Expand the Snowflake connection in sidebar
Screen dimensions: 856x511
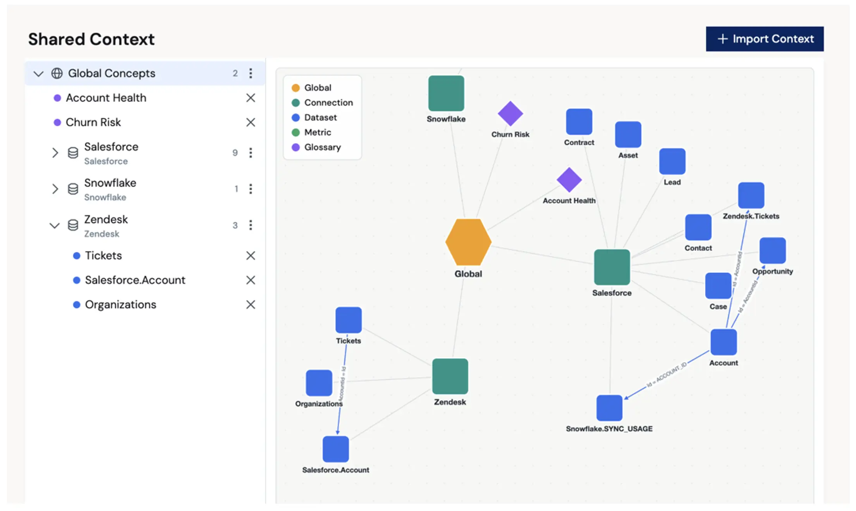tap(55, 189)
